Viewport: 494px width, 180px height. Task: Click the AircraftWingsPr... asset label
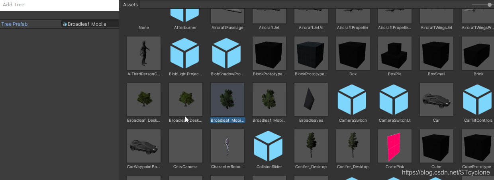(x=478, y=28)
